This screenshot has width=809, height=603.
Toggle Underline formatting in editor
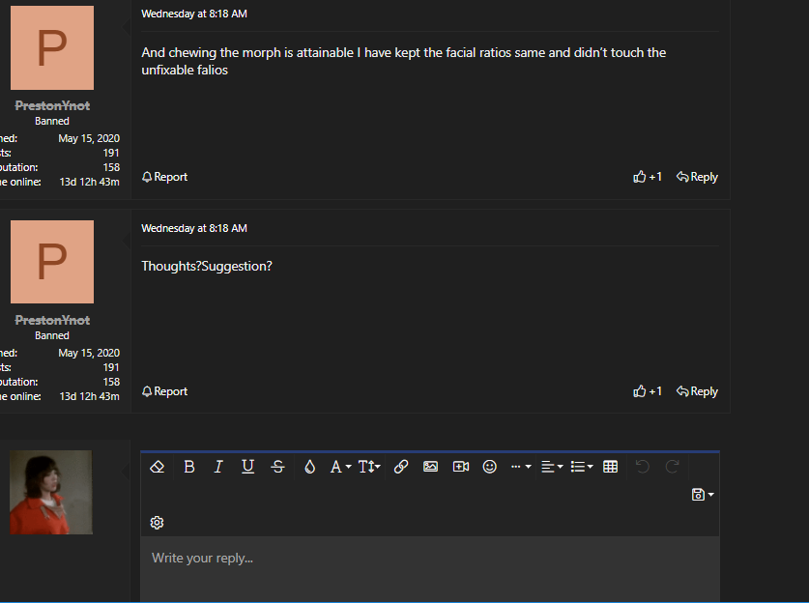pos(247,467)
